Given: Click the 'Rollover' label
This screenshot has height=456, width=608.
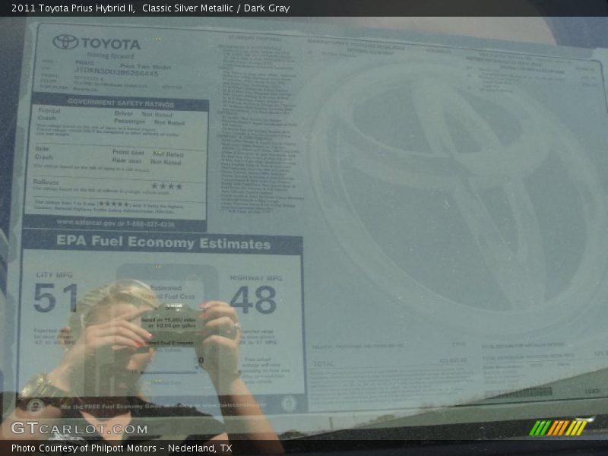Looking at the screenshot, I should tap(46, 182).
